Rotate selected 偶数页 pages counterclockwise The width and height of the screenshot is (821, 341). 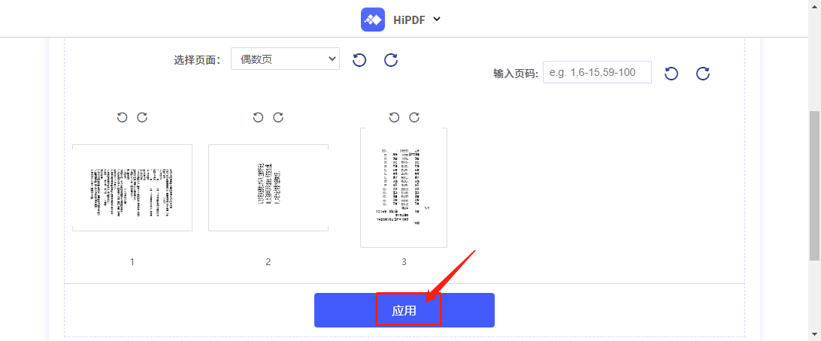tap(359, 59)
